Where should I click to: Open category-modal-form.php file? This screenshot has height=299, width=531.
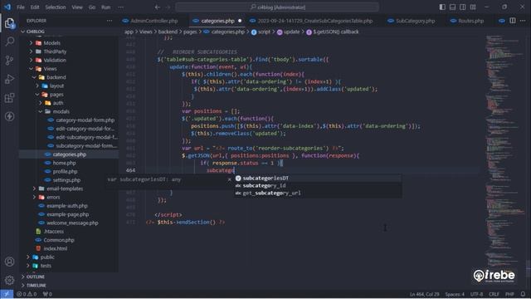(85, 120)
